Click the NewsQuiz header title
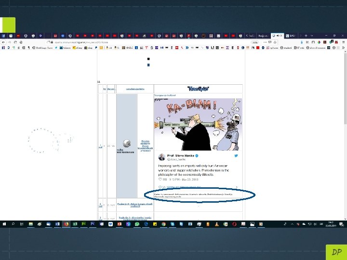 tap(198, 89)
